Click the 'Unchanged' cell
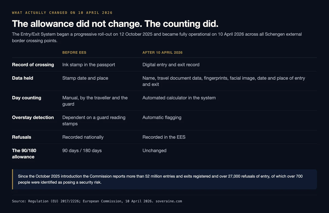The width and height of the screenshot is (329, 213). (154, 150)
